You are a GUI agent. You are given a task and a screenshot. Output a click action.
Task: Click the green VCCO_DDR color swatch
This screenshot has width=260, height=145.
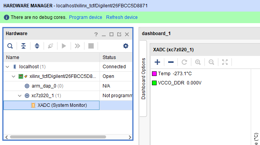pyautogui.click(x=154, y=83)
